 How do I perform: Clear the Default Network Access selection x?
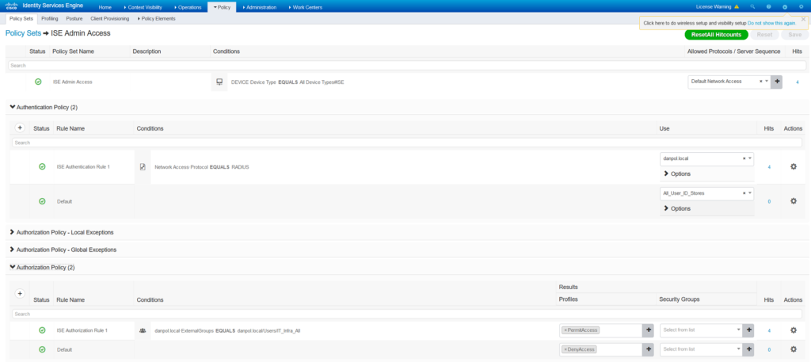[x=760, y=82]
